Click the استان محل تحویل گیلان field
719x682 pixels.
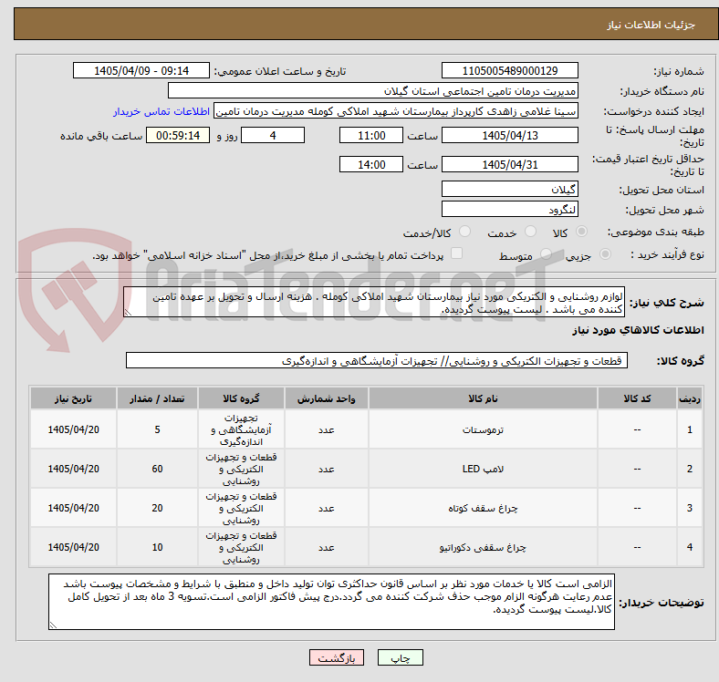pos(509,190)
